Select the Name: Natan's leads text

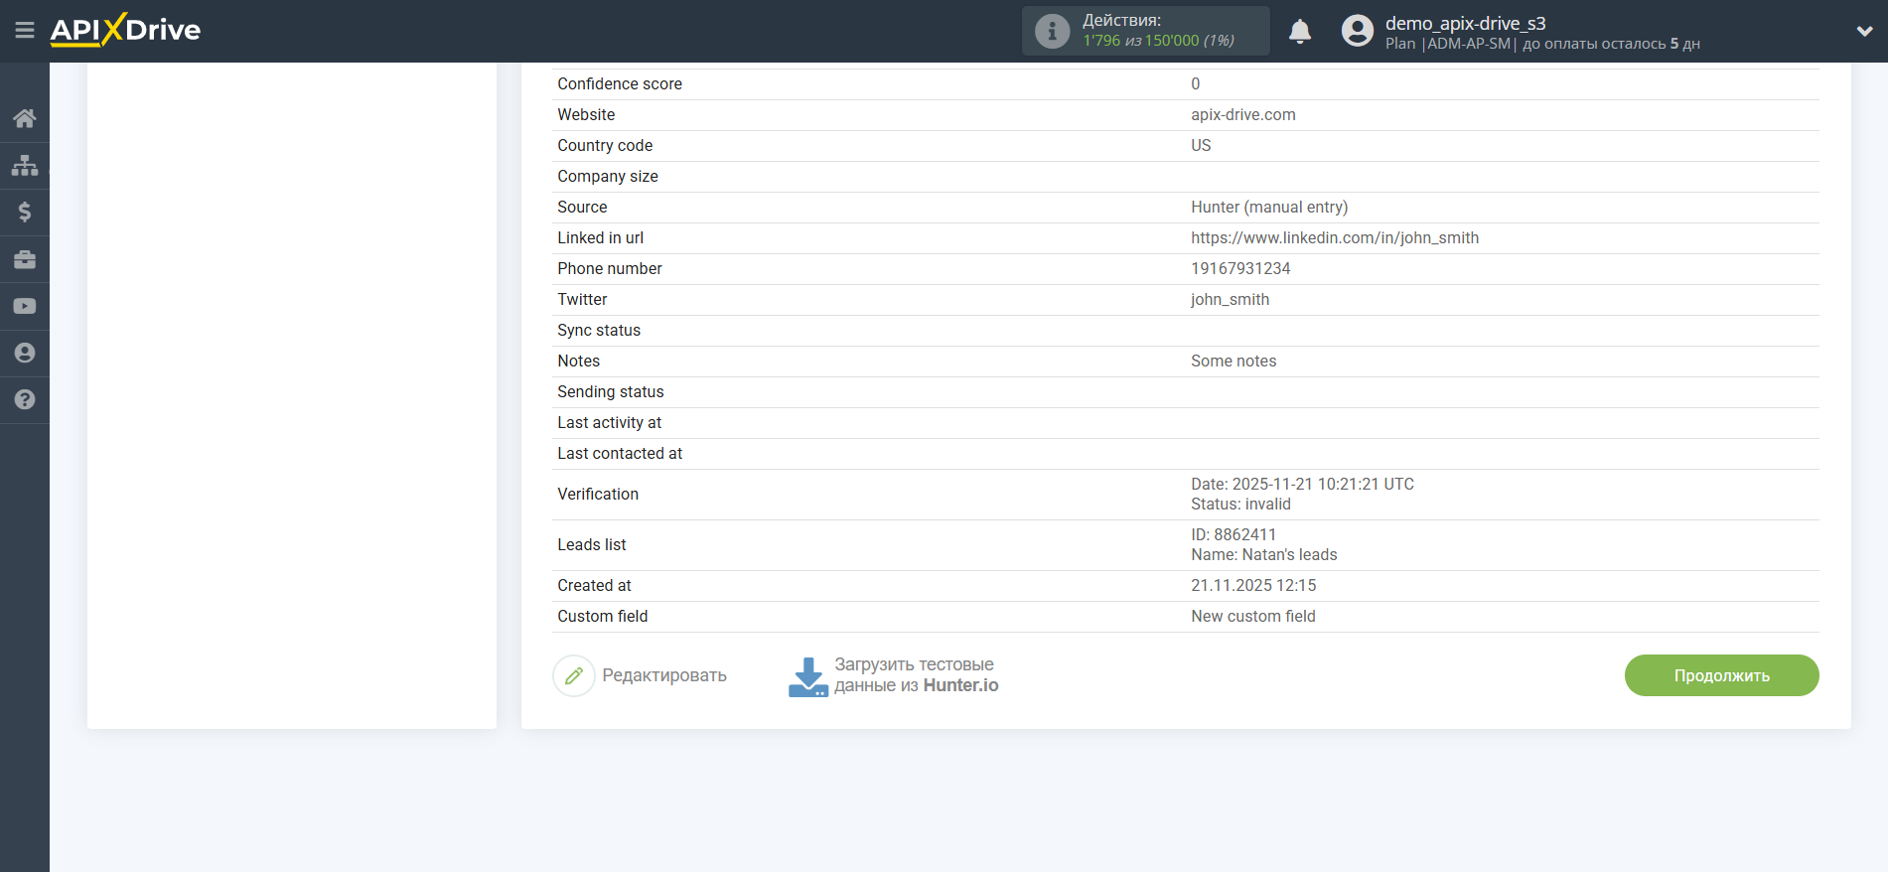click(1264, 555)
